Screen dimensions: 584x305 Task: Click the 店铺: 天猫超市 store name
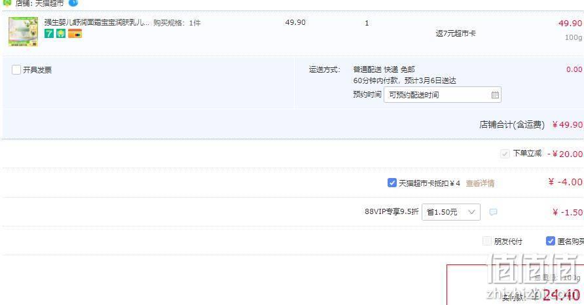point(39,3)
